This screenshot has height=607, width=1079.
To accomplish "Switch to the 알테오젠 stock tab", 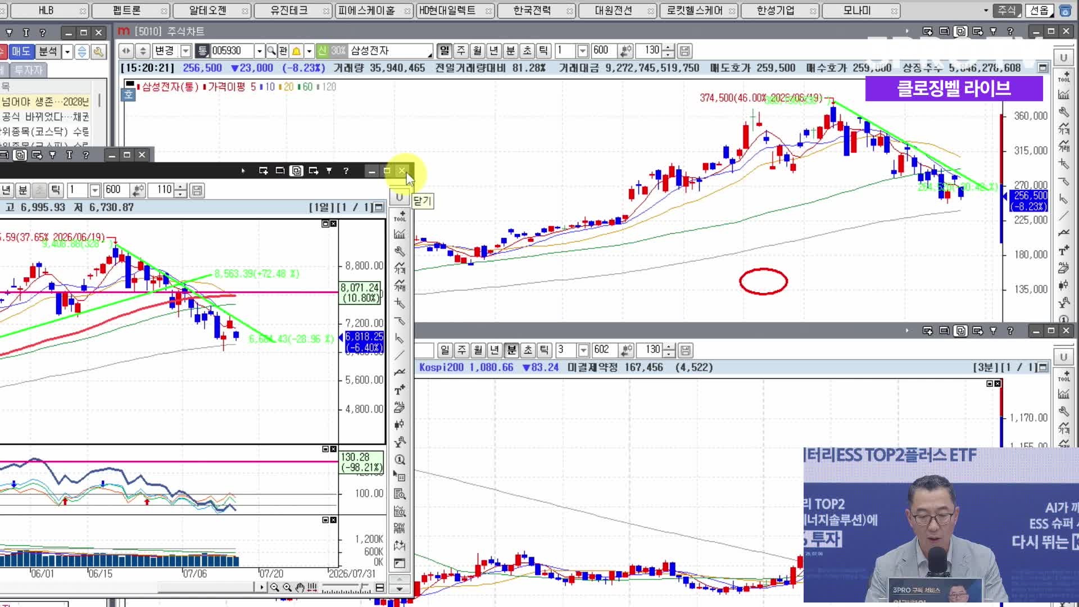I will pos(211,11).
